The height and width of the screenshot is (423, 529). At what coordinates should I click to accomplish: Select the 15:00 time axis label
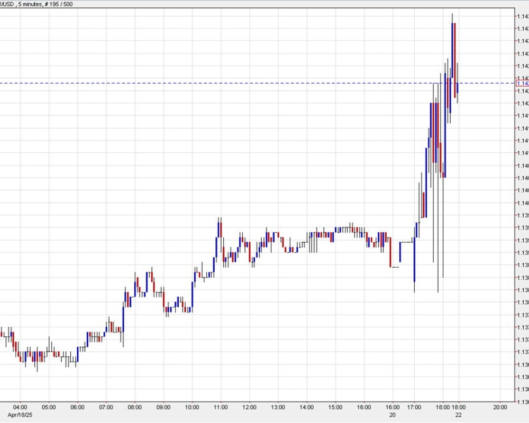tap(335, 407)
